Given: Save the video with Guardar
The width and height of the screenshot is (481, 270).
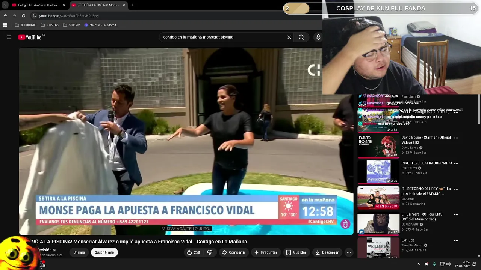Looking at the screenshot, I should coord(296,252).
